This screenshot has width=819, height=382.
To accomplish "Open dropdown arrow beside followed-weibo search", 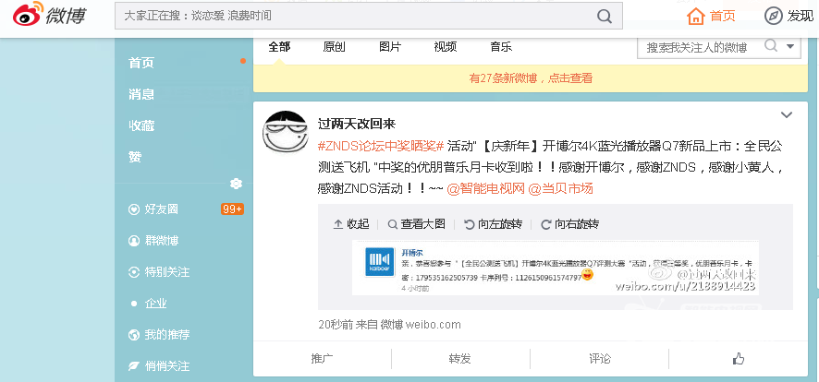I will click(789, 46).
